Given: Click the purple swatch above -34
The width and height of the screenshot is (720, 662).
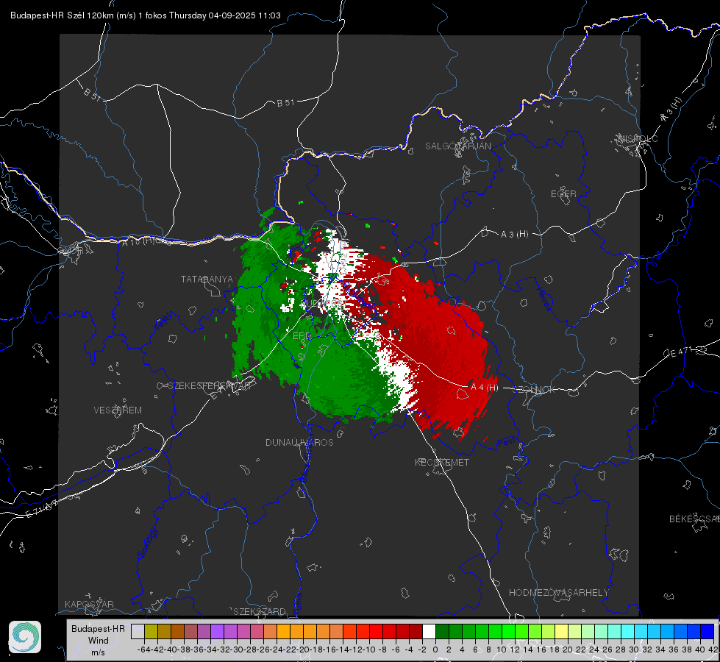Looking at the screenshot, I should [x=217, y=631].
